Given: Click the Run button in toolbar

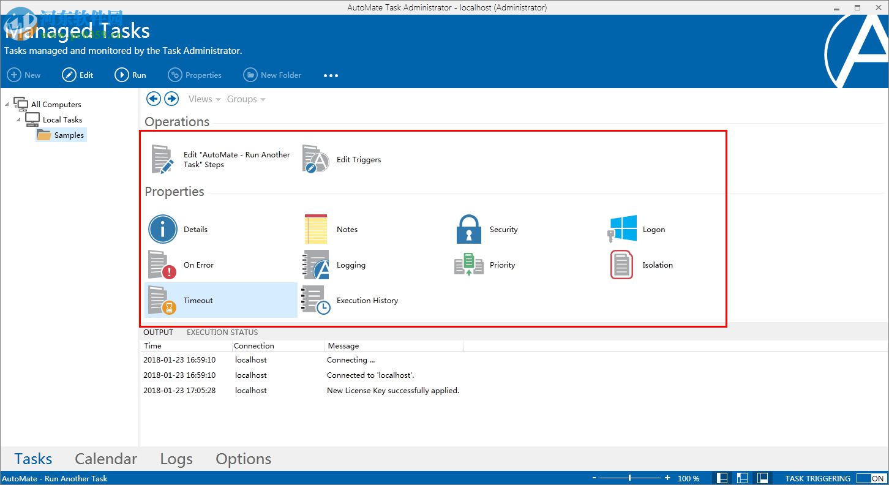Looking at the screenshot, I should point(130,75).
